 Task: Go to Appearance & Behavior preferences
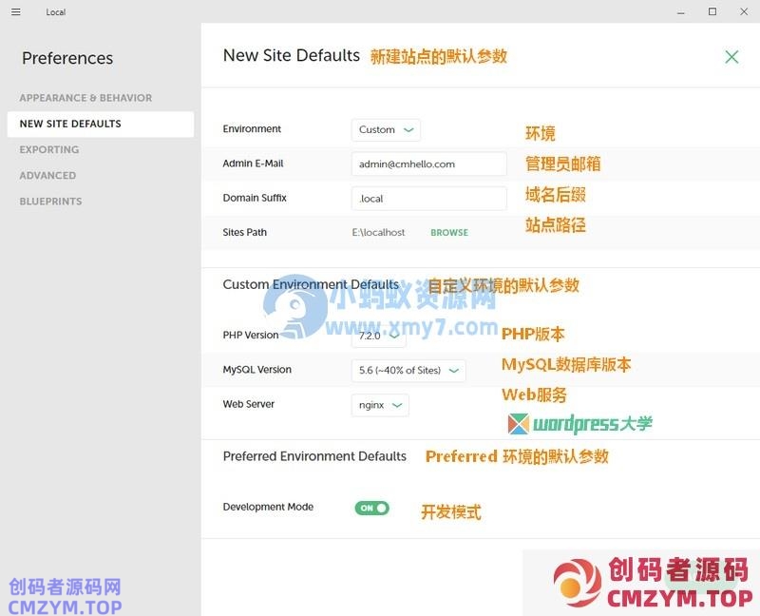tap(85, 98)
